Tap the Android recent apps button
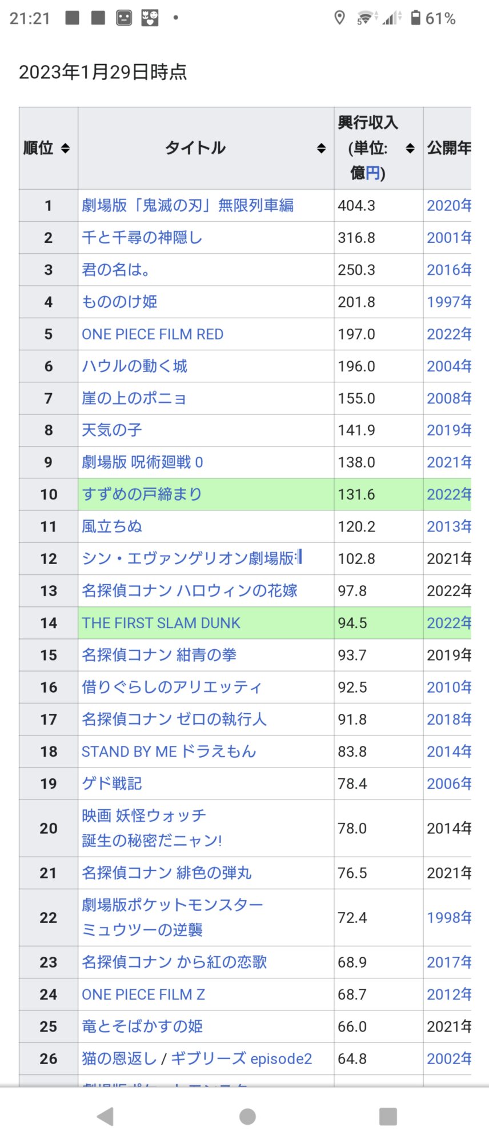Image resolution: width=489 pixels, height=1143 pixels. [388, 1116]
